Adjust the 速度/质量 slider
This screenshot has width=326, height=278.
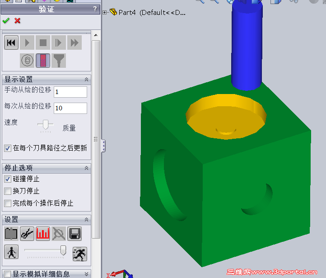[46, 124]
